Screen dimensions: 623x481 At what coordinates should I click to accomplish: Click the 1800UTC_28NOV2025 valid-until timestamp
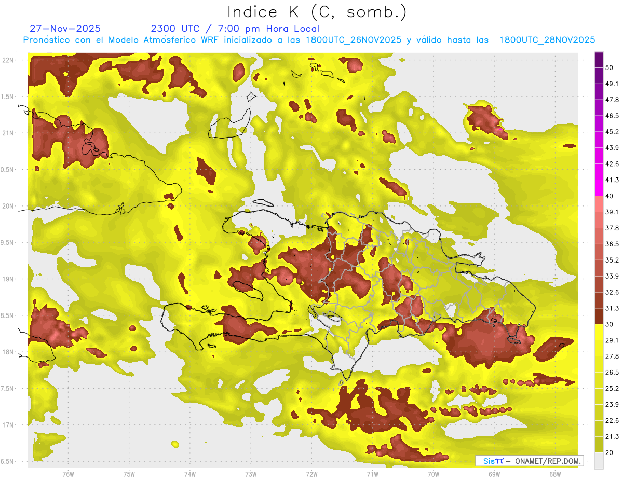(547, 40)
